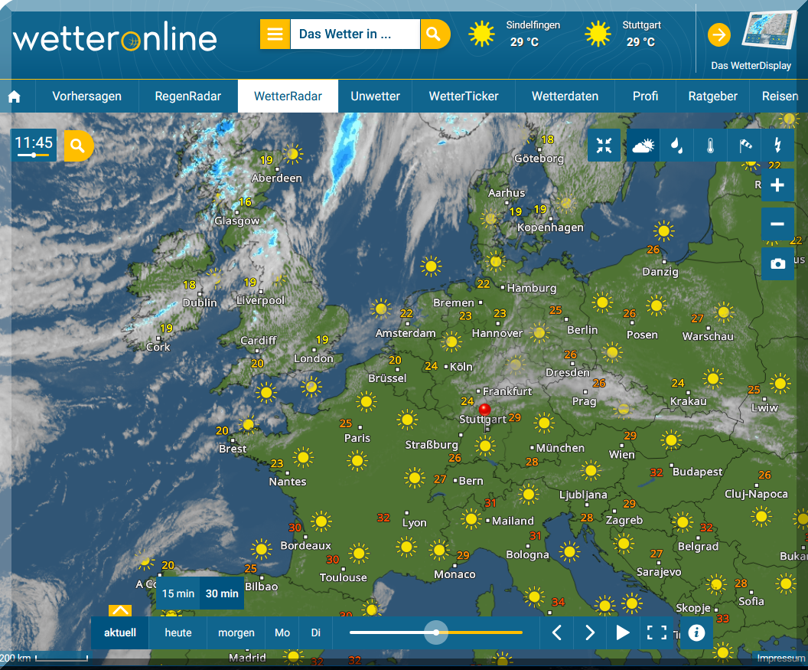Open the RegenRadar tab
The height and width of the screenshot is (670, 808).
tap(187, 96)
